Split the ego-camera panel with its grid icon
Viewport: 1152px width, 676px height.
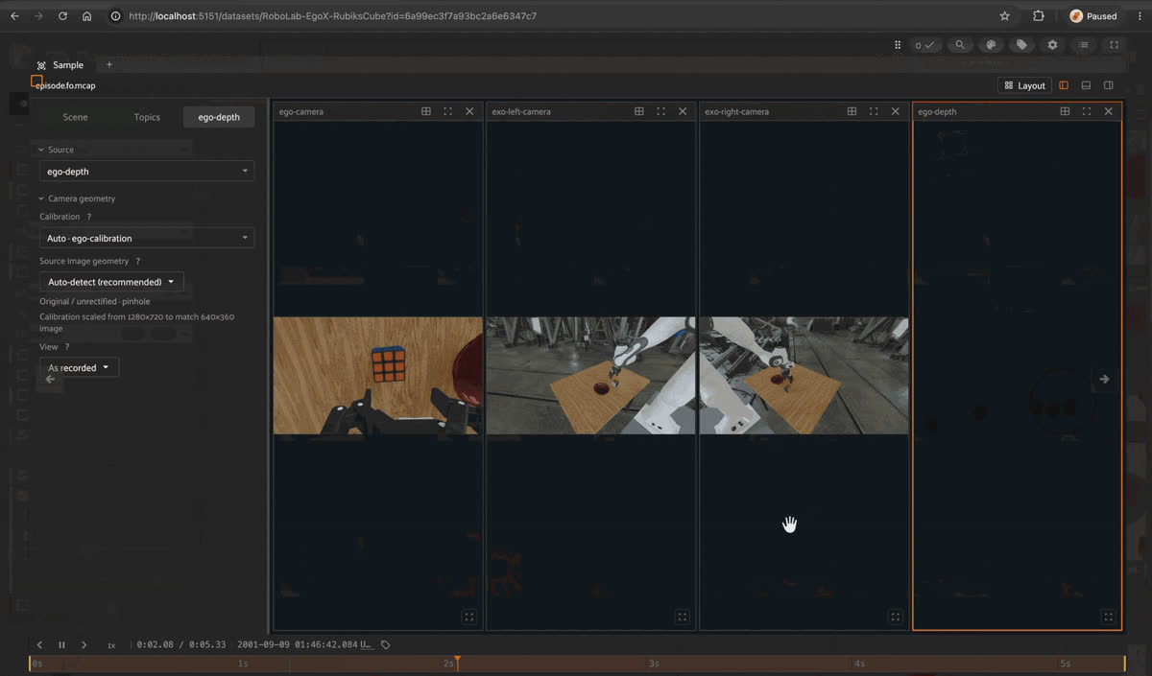426,111
